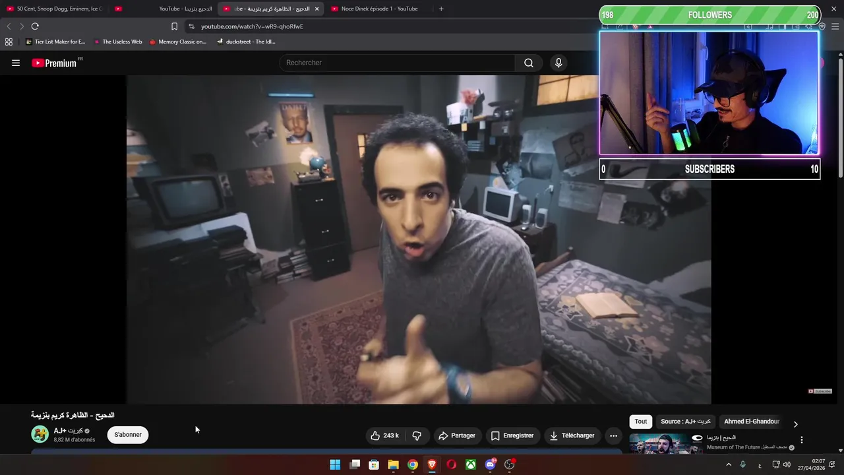The height and width of the screenshot is (475, 844).
Task: Open the AJ+ channel avatar
Action: point(40,434)
